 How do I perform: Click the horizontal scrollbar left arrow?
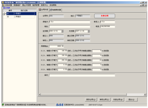[x=40, y=94]
